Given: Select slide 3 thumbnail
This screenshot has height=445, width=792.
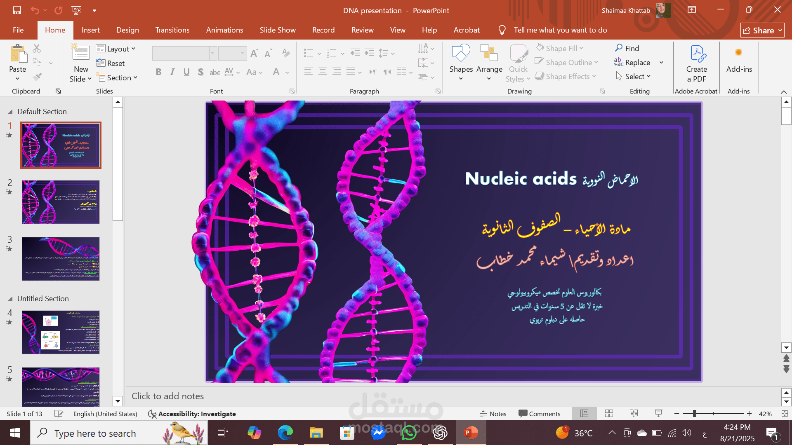Looking at the screenshot, I should [x=61, y=259].
